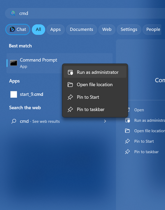Select the All filter tab
165x210 pixels.
[38, 30]
